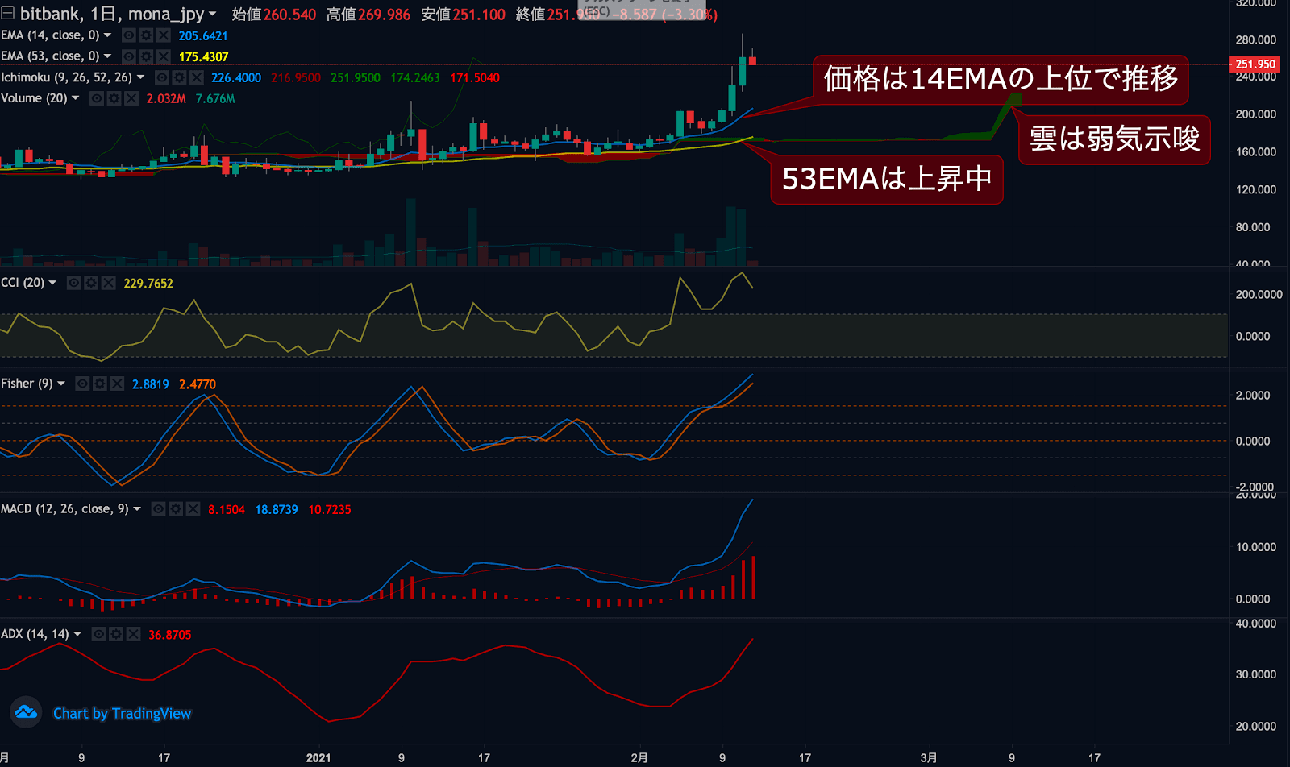
Task: Delete the Volume indicator using X icon
Action: click(x=131, y=98)
